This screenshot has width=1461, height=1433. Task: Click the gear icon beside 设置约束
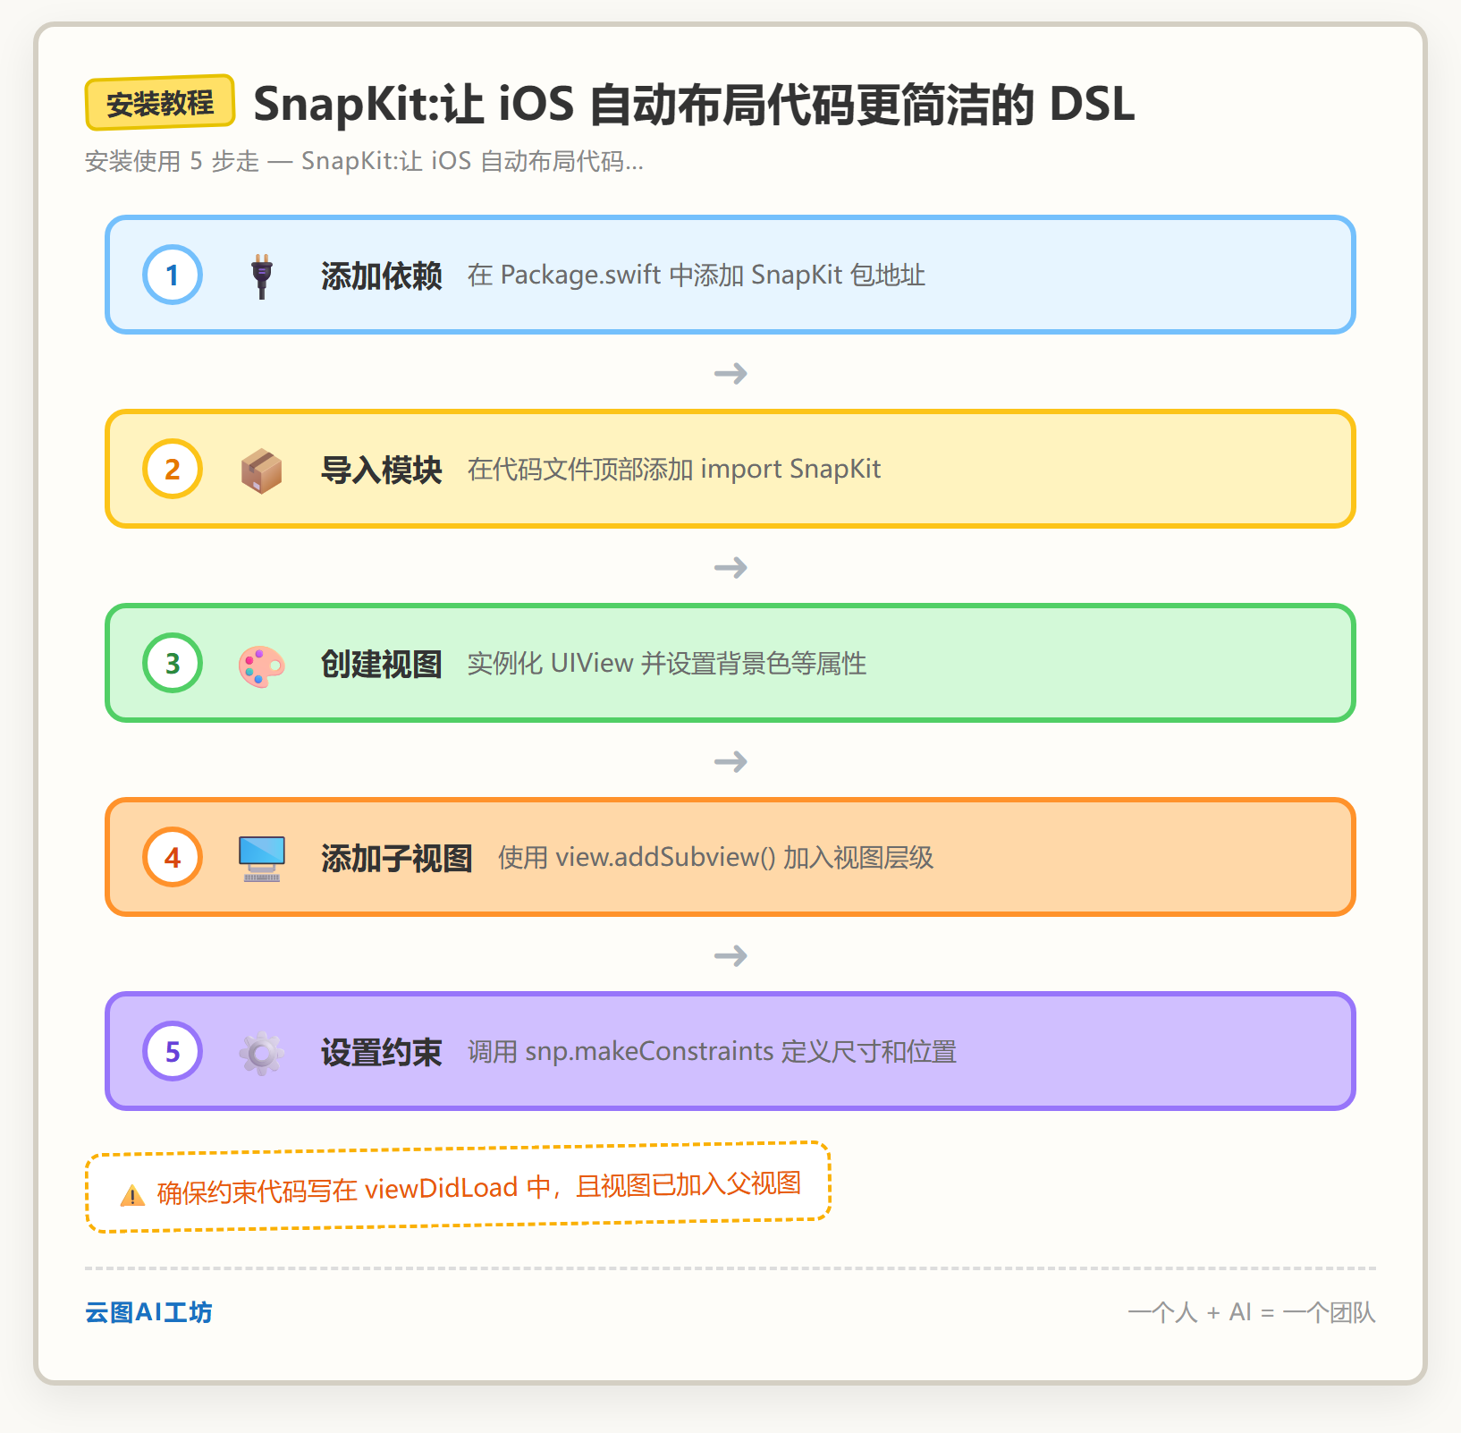tap(261, 1053)
